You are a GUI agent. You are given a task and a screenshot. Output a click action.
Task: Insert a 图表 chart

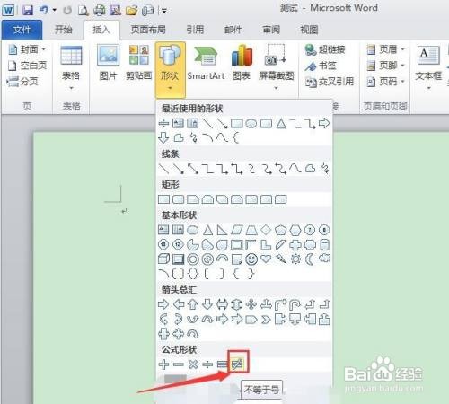pyautogui.click(x=242, y=64)
